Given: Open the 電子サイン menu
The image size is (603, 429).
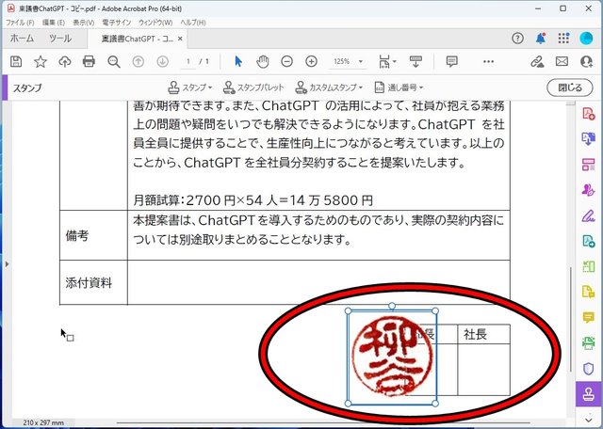Looking at the screenshot, I should [117, 23].
